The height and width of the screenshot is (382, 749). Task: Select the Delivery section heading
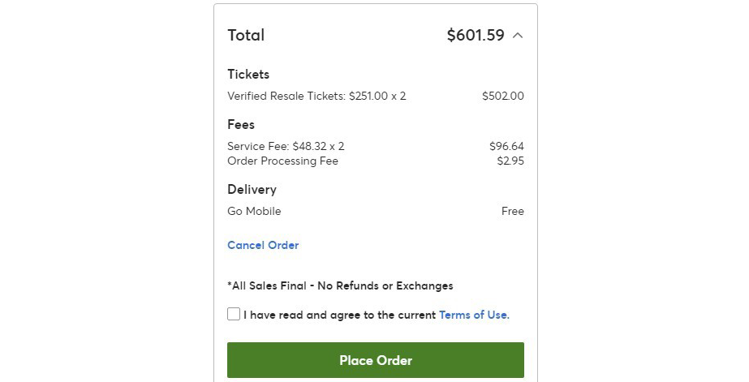click(252, 190)
